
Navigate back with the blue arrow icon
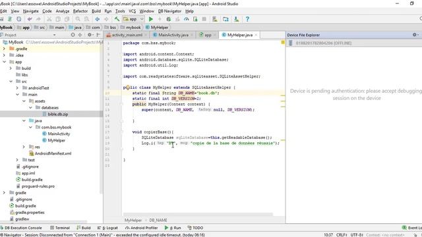click(97, 19)
